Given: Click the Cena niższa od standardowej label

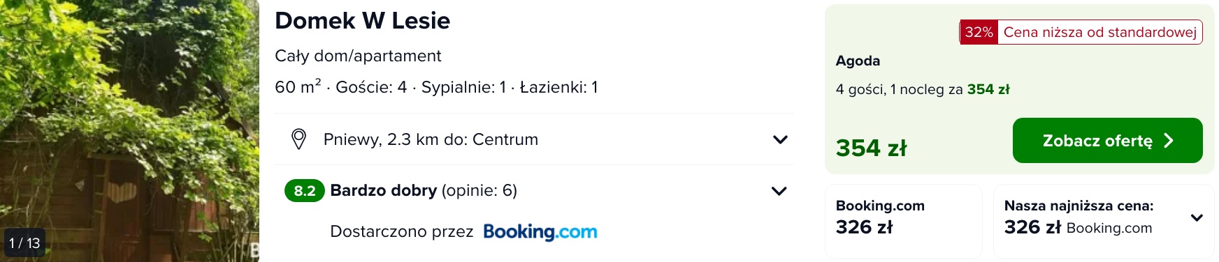Looking at the screenshot, I should pos(1100,32).
